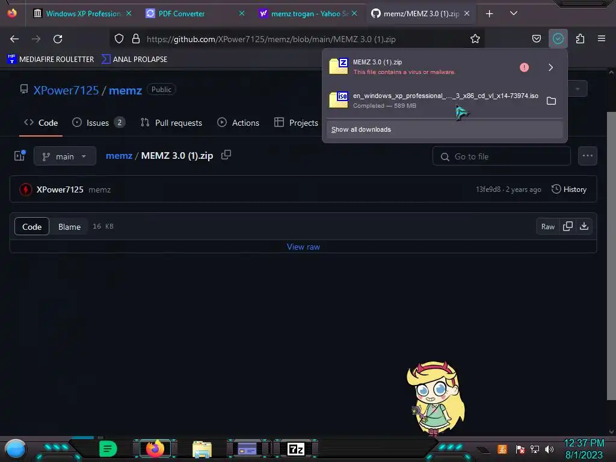The image size is (616, 462).
Task: Bookmark this page with the star icon
Action: pos(475,38)
